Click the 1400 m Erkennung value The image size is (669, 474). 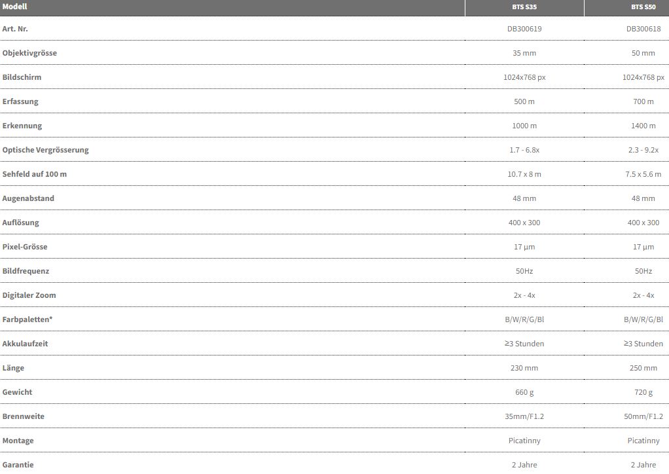[643, 126]
